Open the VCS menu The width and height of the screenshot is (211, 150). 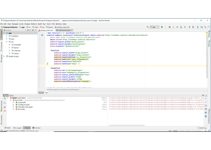53,24
